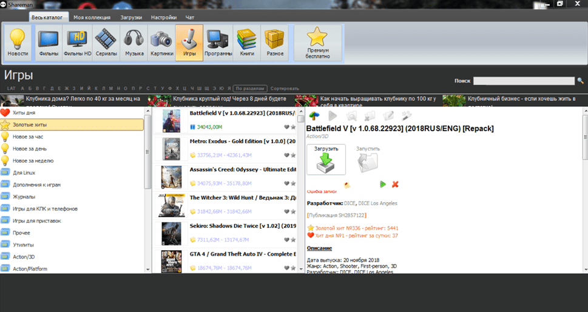Image resolution: width=588 pixels, height=312 pixels.
Task: Open the Картинки camera category
Action: pos(162,42)
